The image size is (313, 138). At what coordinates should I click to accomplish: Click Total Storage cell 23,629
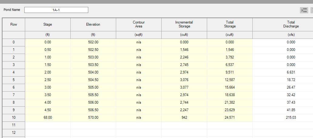[x=230, y=110]
